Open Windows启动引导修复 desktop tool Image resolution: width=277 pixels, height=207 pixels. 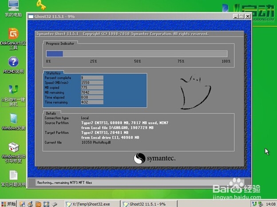point(13,152)
